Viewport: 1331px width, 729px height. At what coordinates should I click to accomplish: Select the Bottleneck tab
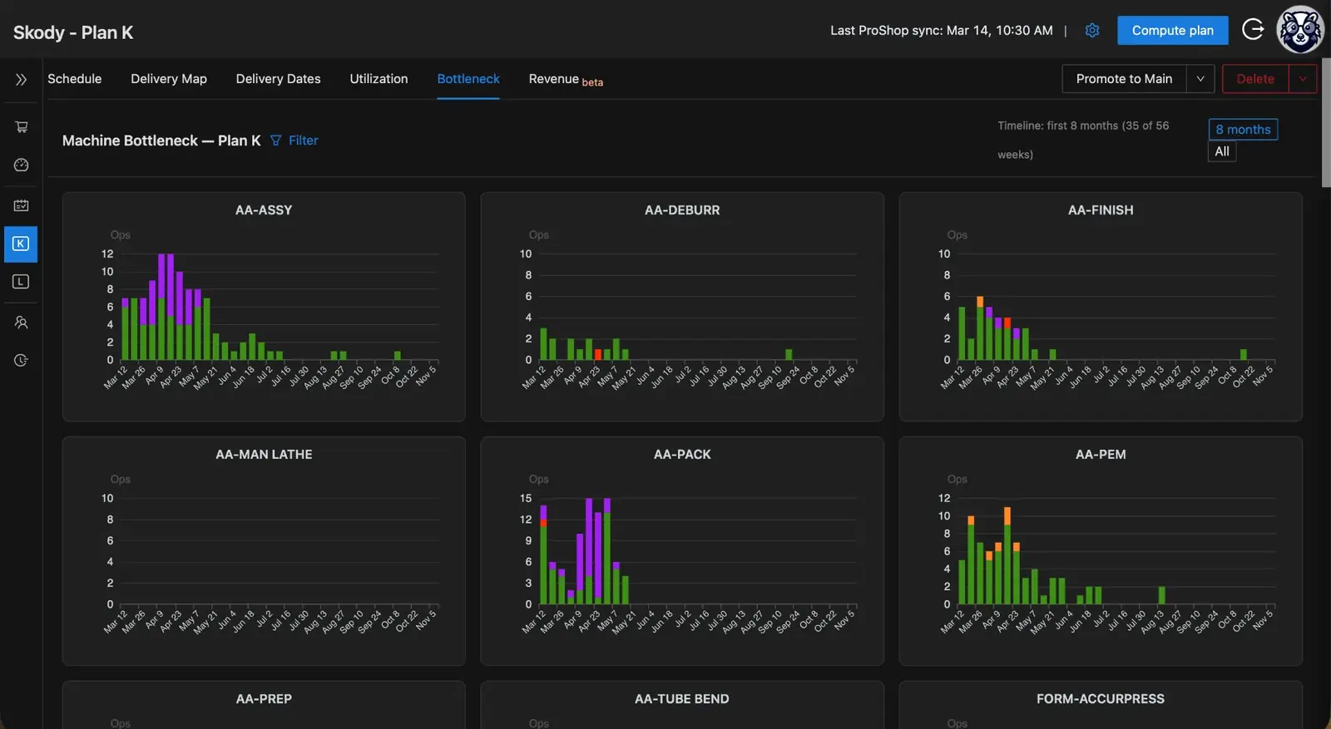coord(468,79)
